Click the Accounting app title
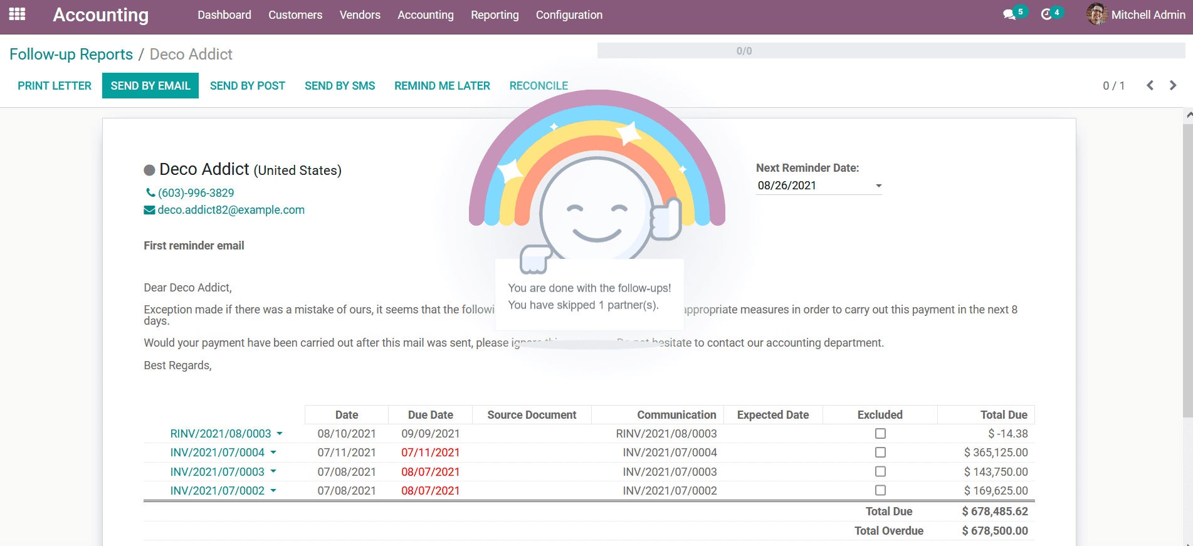Image resolution: width=1193 pixels, height=546 pixels. click(x=101, y=15)
